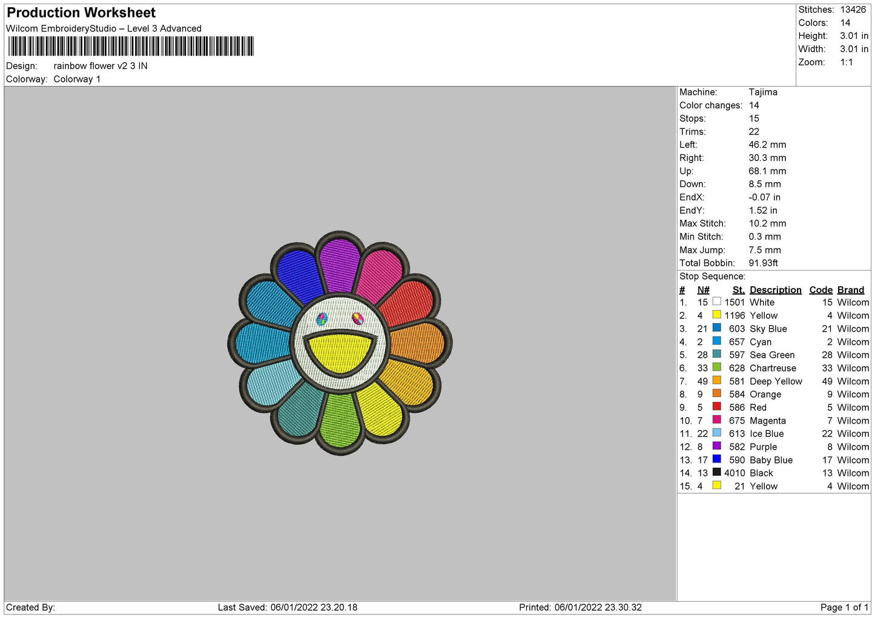Click the Stops value '15'
Image resolution: width=875 pixels, height=618 pixels.
coord(754,119)
